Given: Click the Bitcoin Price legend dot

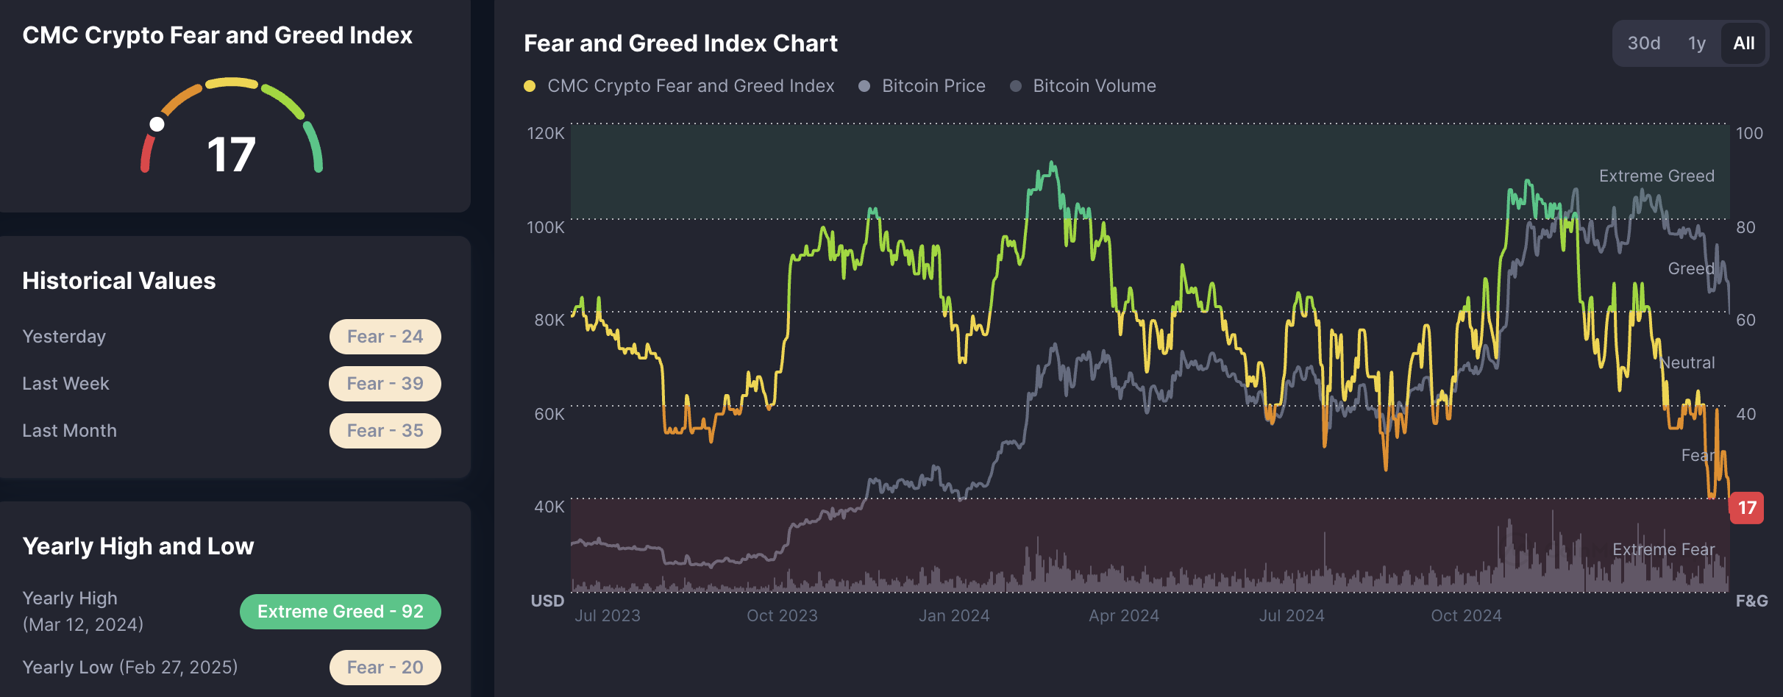Looking at the screenshot, I should point(864,86).
